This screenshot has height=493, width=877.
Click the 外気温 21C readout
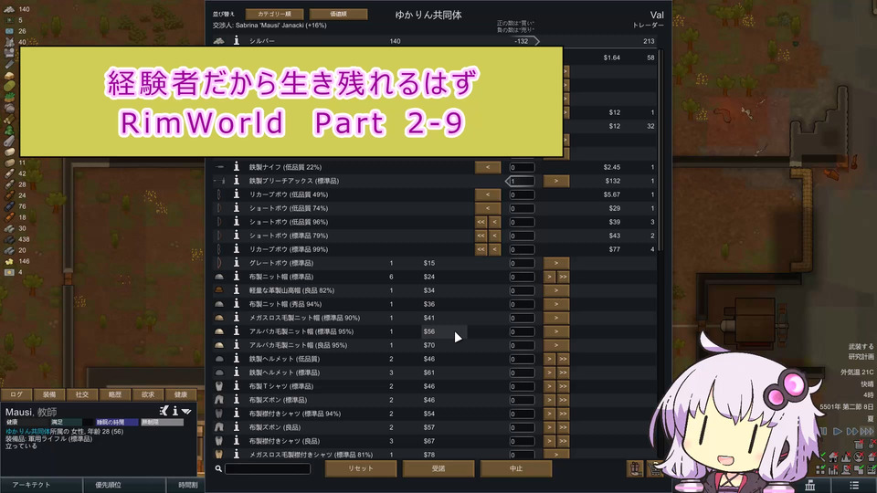[x=857, y=372]
